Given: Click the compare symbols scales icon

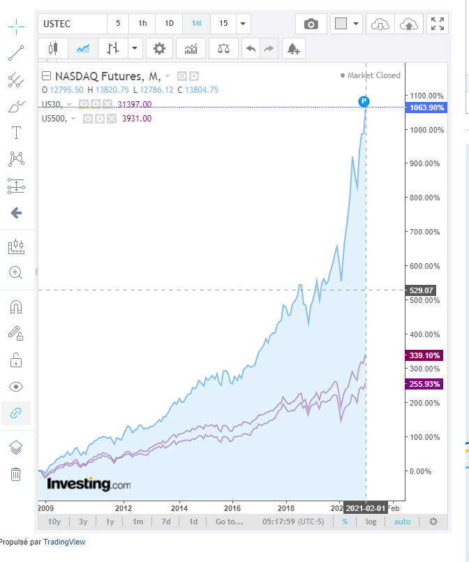Looking at the screenshot, I should pyautogui.click(x=223, y=48).
